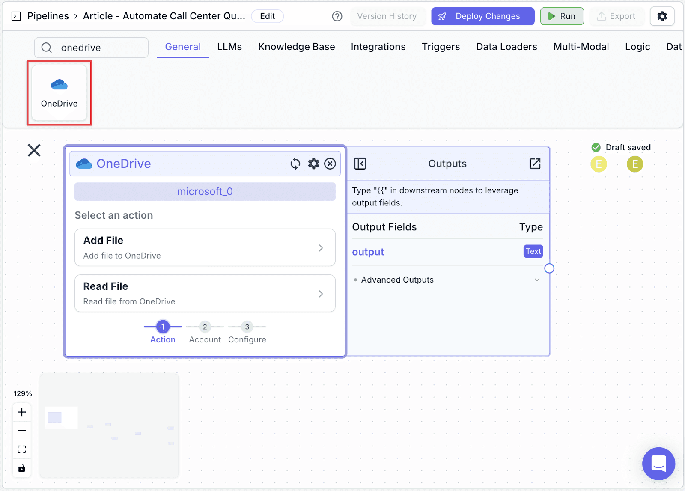Go to step 3 Configure
This screenshot has width=685, height=491.
pos(247,332)
